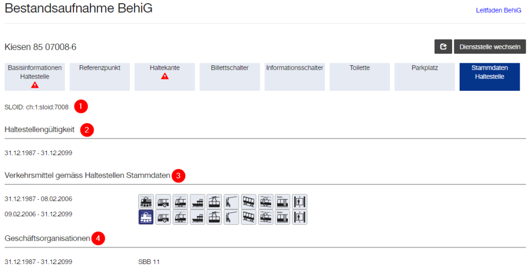Image resolution: width=532 pixels, height=271 pixels.
Task: Click the cable car gondola icon in first row
Action: (x=214, y=202)
